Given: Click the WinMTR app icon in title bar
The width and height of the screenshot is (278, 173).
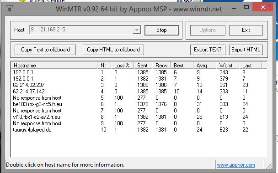Looking at the screenshot, I should (x=10, y=8).
